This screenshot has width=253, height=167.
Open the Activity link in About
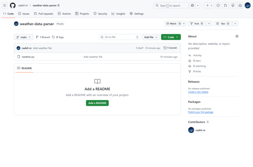195,55
